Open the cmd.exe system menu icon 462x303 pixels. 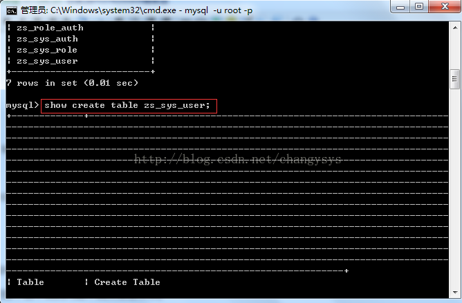[x=12, y=11]
